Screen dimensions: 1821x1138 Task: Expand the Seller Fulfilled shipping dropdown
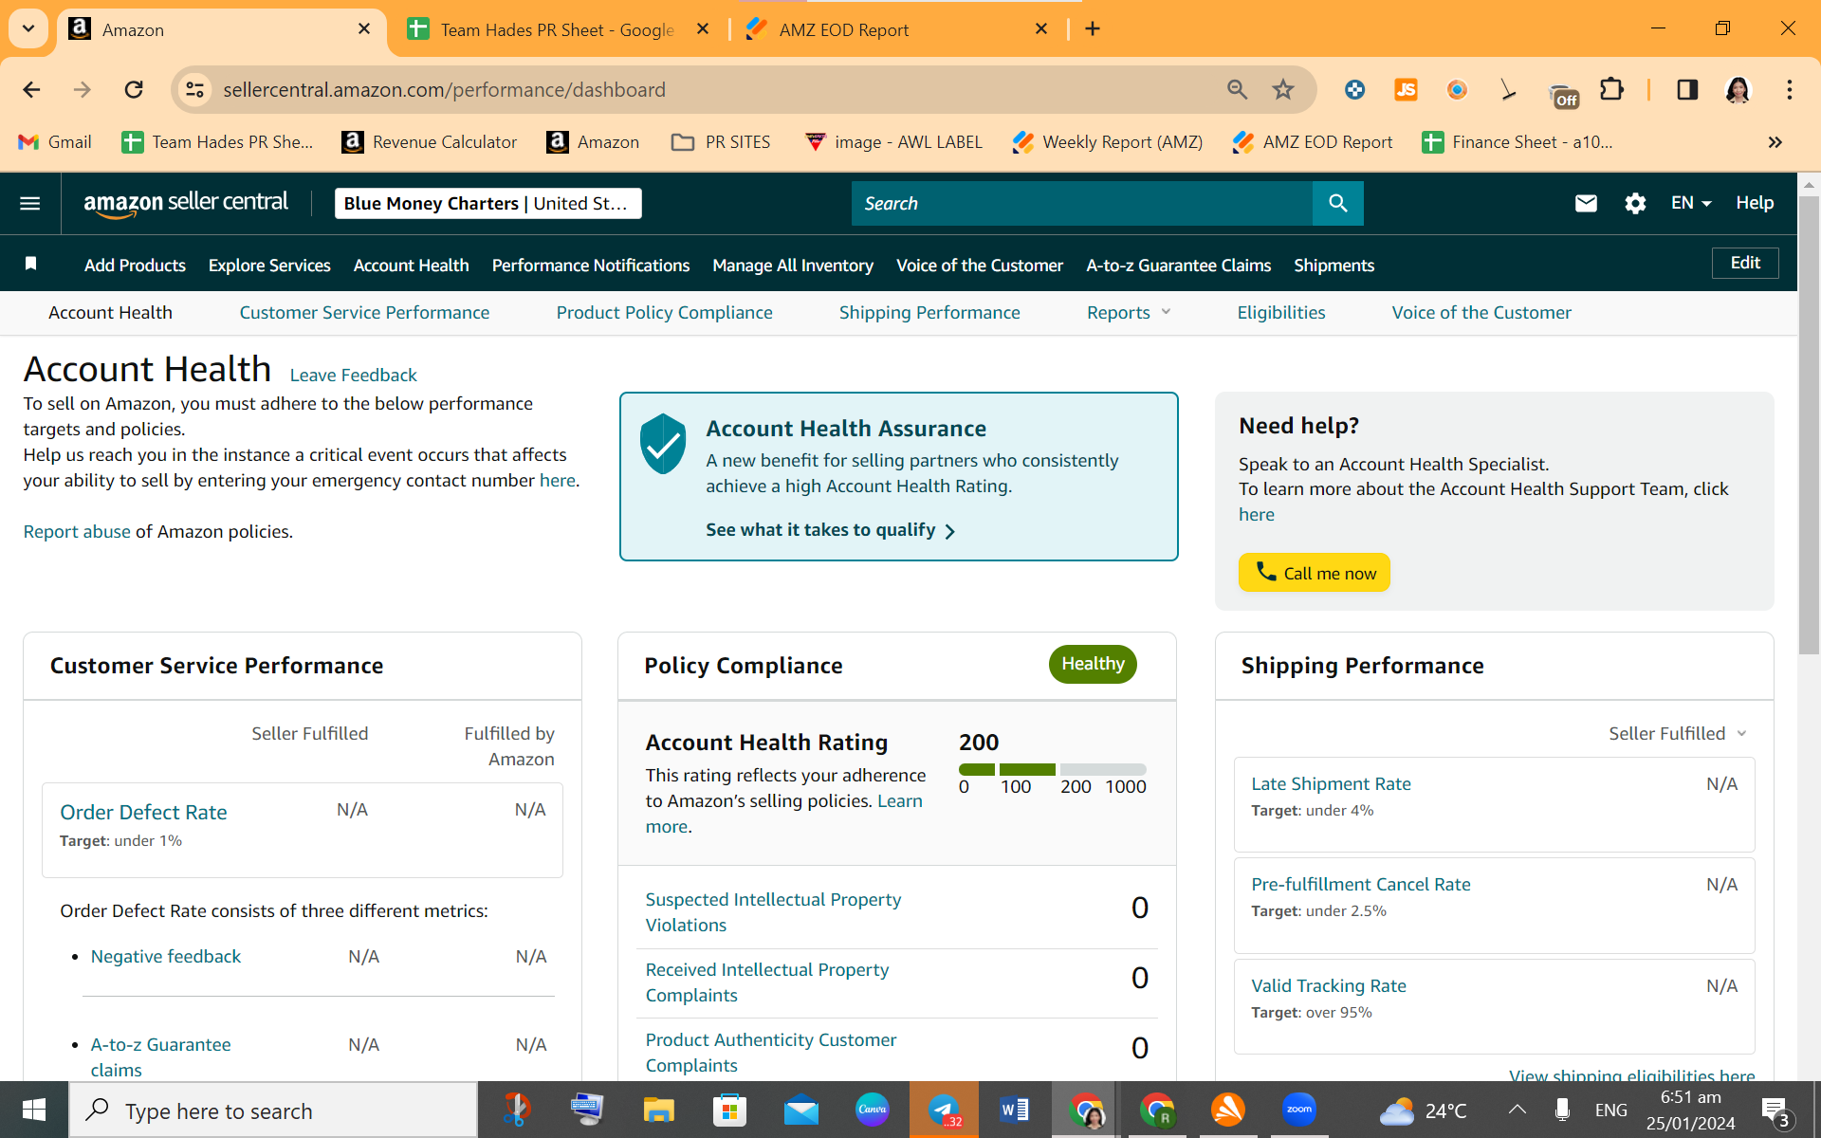pyautogui.click(x=1678, y=734)
